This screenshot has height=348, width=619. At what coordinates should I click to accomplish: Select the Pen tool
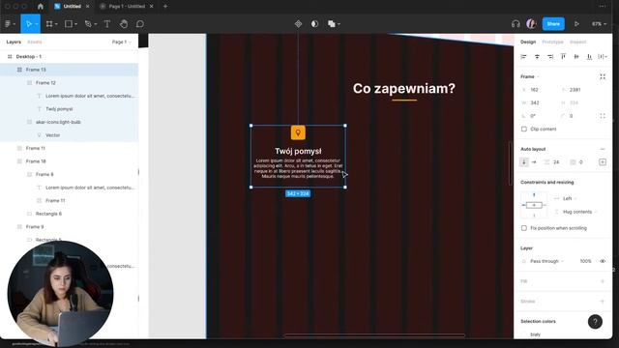point(88,24)
